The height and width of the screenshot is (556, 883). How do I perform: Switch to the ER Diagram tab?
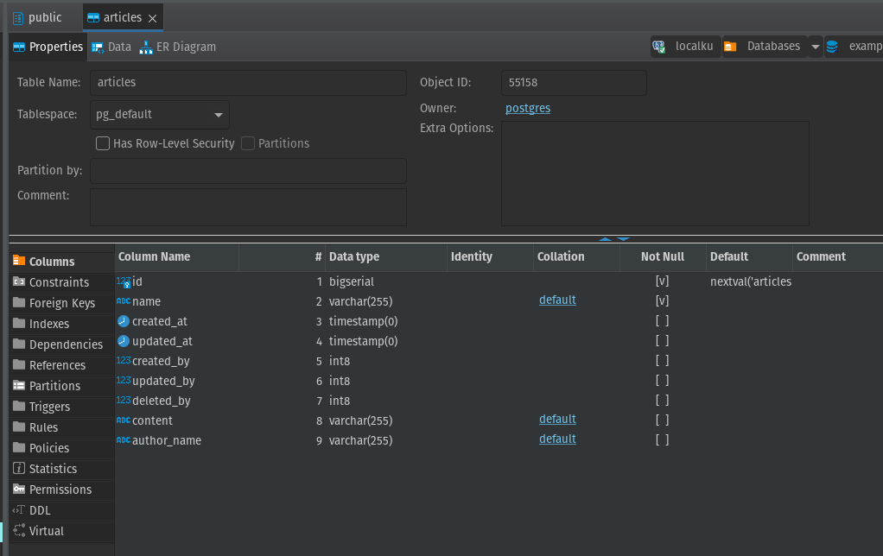point(177,47)
